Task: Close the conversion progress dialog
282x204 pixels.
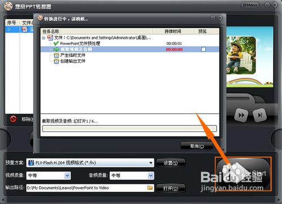Action: pyautogui.click(x=219, y=18)
